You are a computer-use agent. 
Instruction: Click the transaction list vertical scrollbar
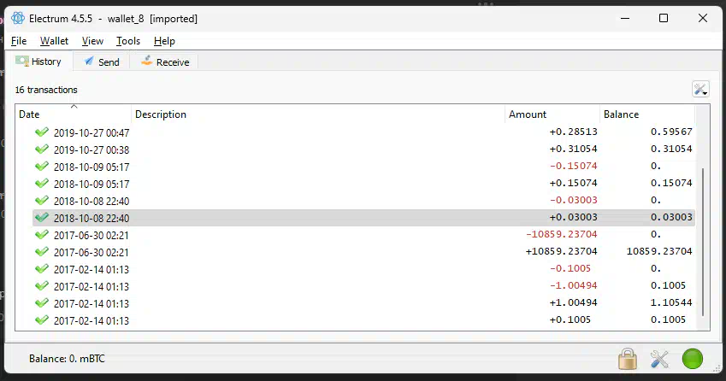coord(702,242)
